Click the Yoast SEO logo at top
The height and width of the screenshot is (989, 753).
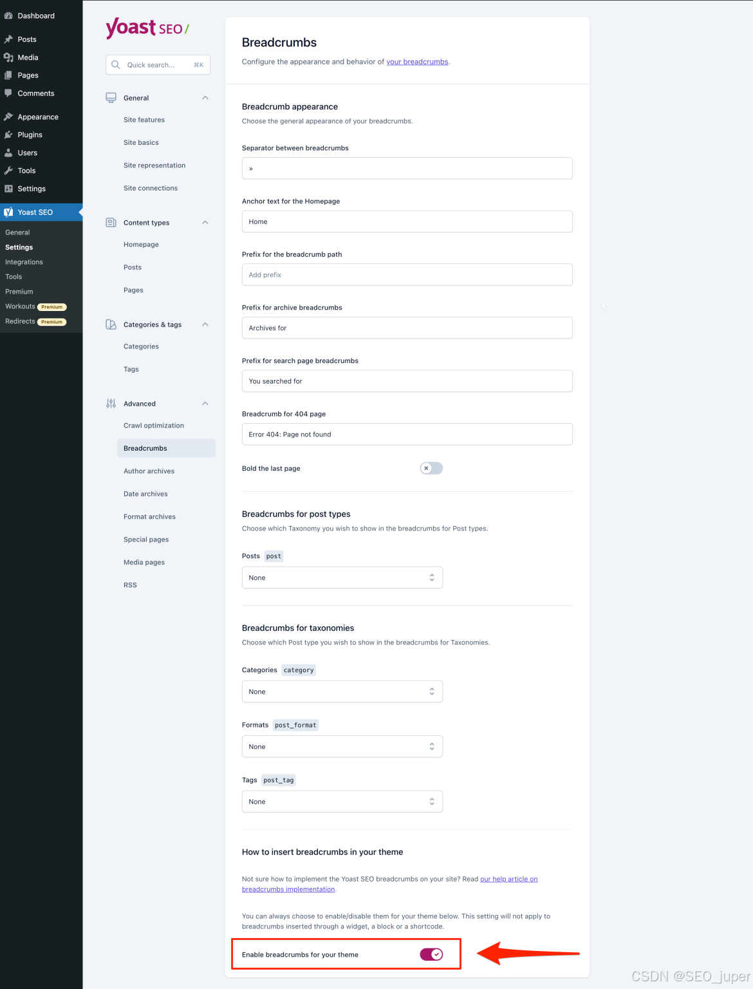click(x=147, y=28)
